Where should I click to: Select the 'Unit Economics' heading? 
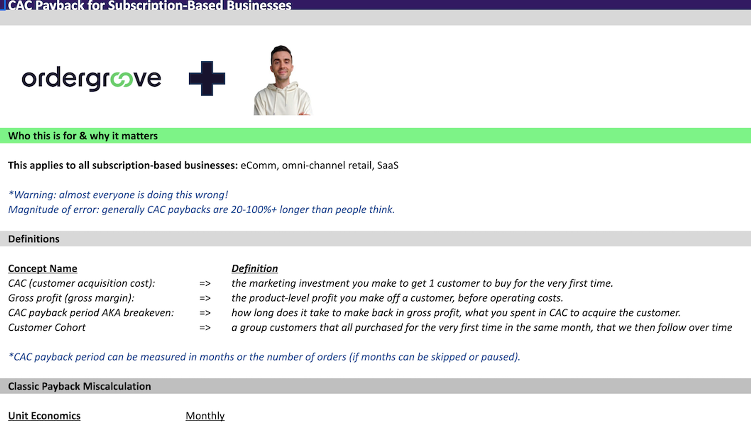(44, 416)
